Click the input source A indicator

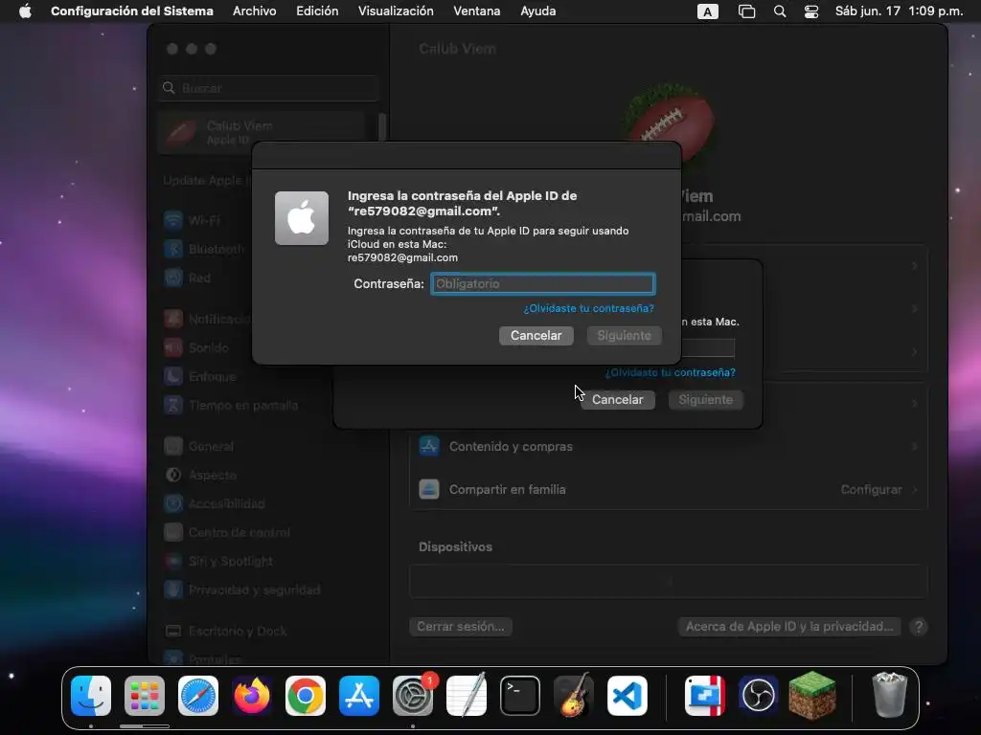click(x=708, y=11)
